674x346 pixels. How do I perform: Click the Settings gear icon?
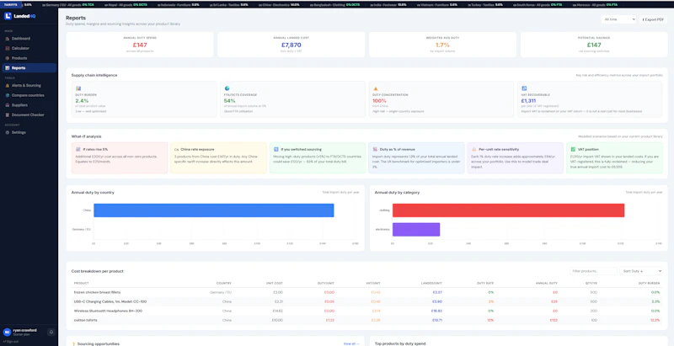click(8, 133)
